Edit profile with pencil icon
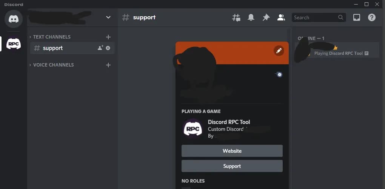 (x=279, y=51)
